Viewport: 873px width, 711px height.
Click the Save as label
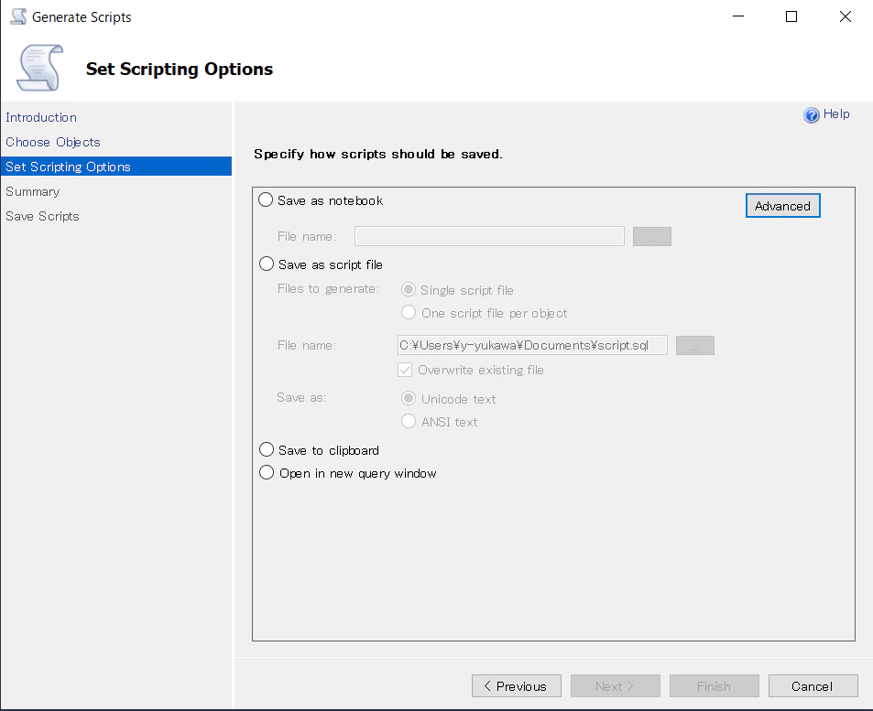pyautogui.click(x=301, y=397)
